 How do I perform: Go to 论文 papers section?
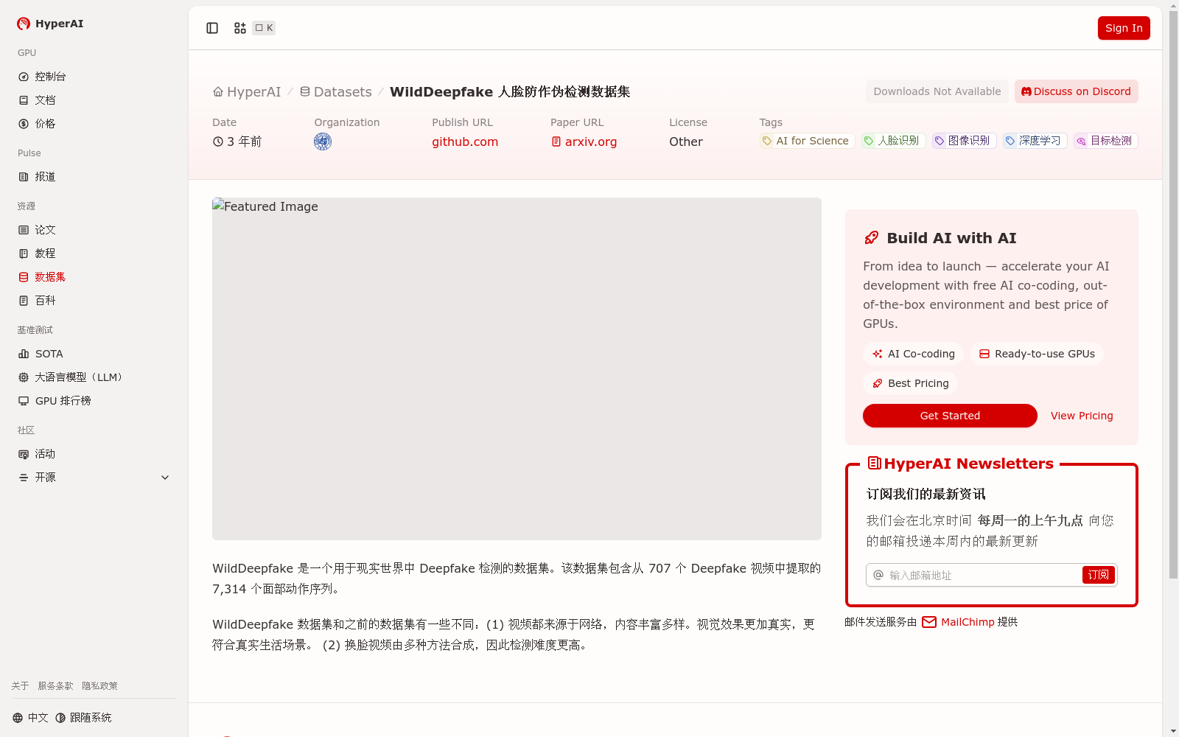tap(94, 230)
